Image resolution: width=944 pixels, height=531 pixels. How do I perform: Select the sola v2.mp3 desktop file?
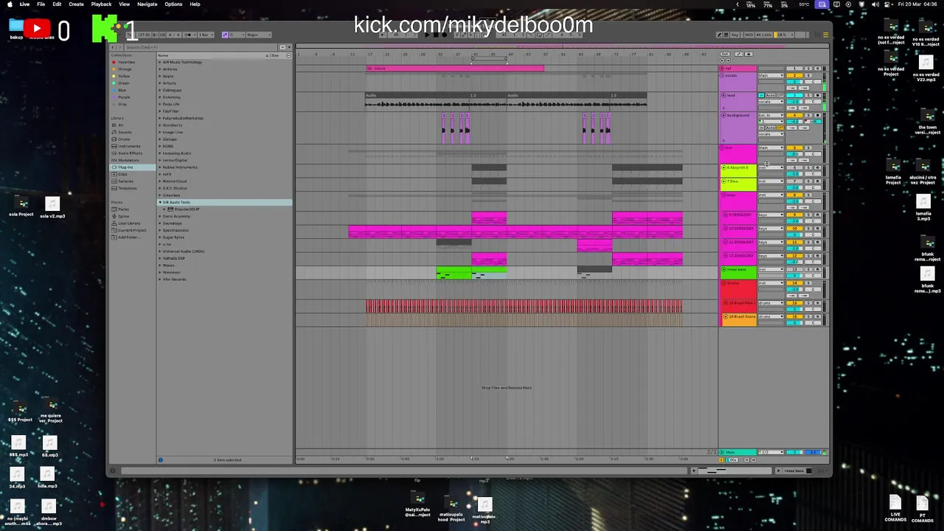point(52,208)
